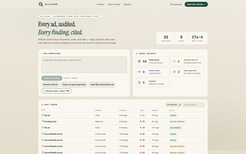Click the Total entries insight card

(153, 61)
